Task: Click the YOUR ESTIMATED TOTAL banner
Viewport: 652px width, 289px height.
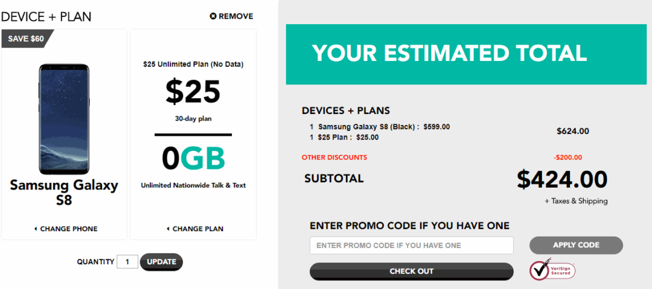Action: pos(466,54)
